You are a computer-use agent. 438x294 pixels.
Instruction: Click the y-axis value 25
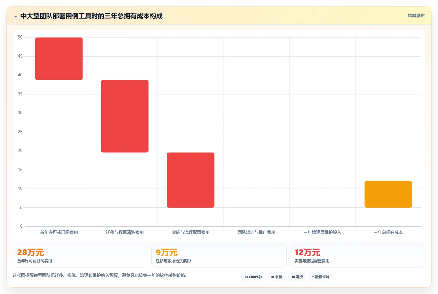click(x=20, y=132)
